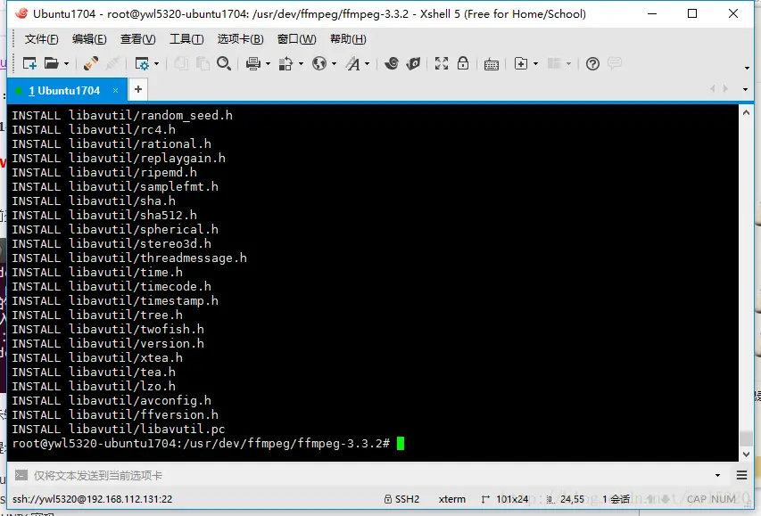Image resolution: width=761 pixels, height=516 pixels.
Task: Click the Open session folder icon
Action: (x=52, y=63)
